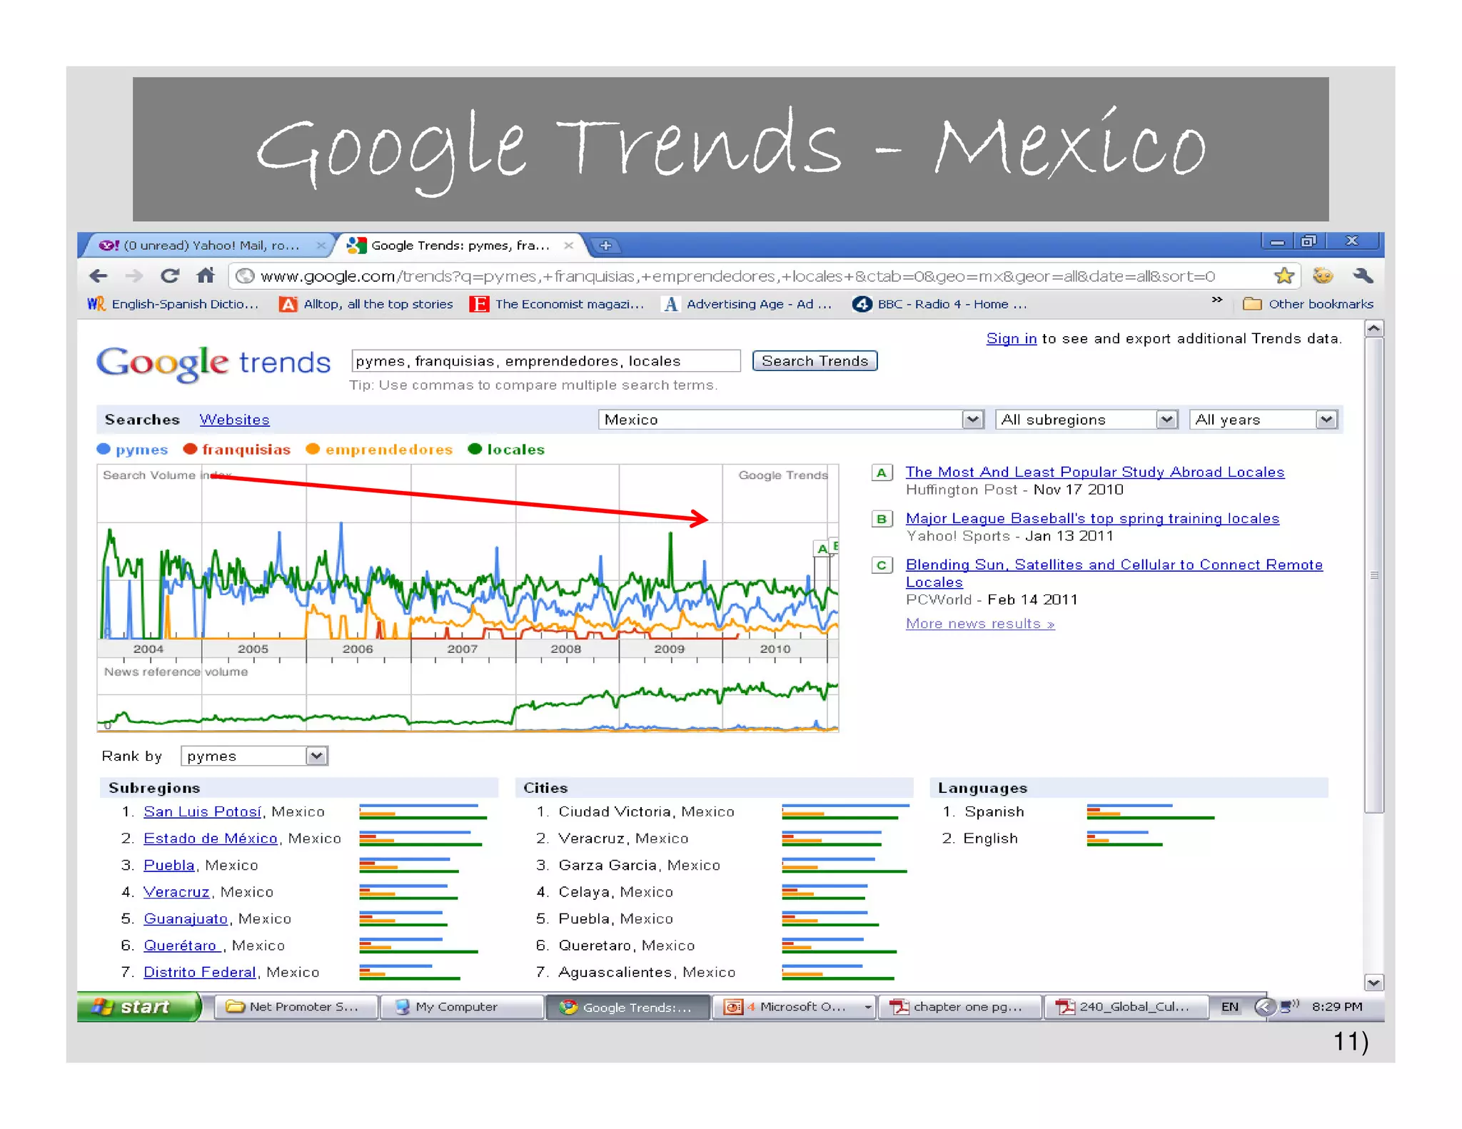Open the Mexico region dropdown
Screen dimensions: 1462x1129
coord(791,420)
